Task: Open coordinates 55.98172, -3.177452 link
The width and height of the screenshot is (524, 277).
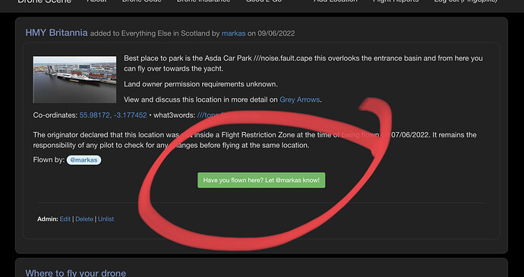Action: pos(113,115)
